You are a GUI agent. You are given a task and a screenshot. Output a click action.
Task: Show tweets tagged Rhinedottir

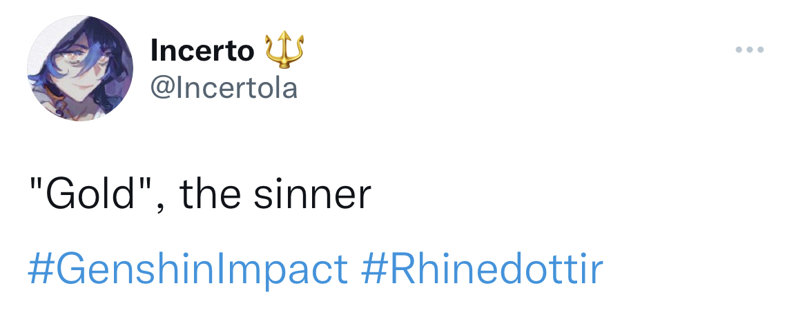tap(483, 268)
